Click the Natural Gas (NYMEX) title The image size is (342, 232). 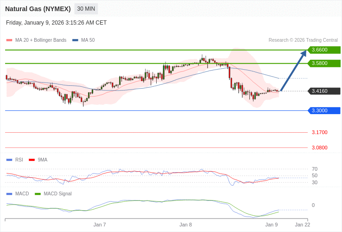pyautogui.click(x=38, y=9)
